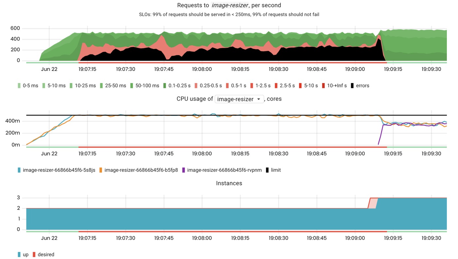Screen dimensions: 458x259
Task: Toggle the 5-10 ms latency series
Action: tap(55, 86)
